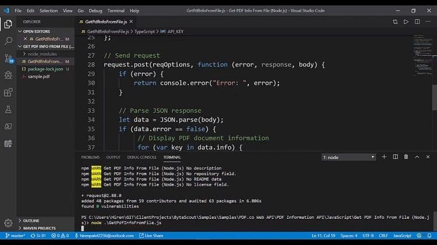Add a new terminal with plus icon
Image resolution: width=437 pixels, height=245 pixels.
coord(384,157)
